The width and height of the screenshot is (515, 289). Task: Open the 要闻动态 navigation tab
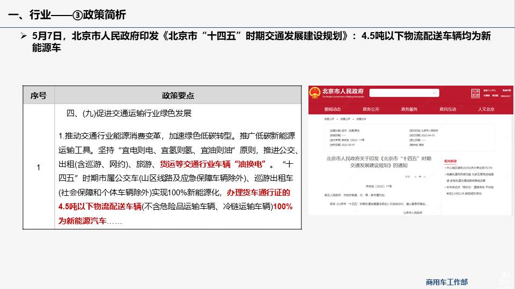click(x=333, y=109)
